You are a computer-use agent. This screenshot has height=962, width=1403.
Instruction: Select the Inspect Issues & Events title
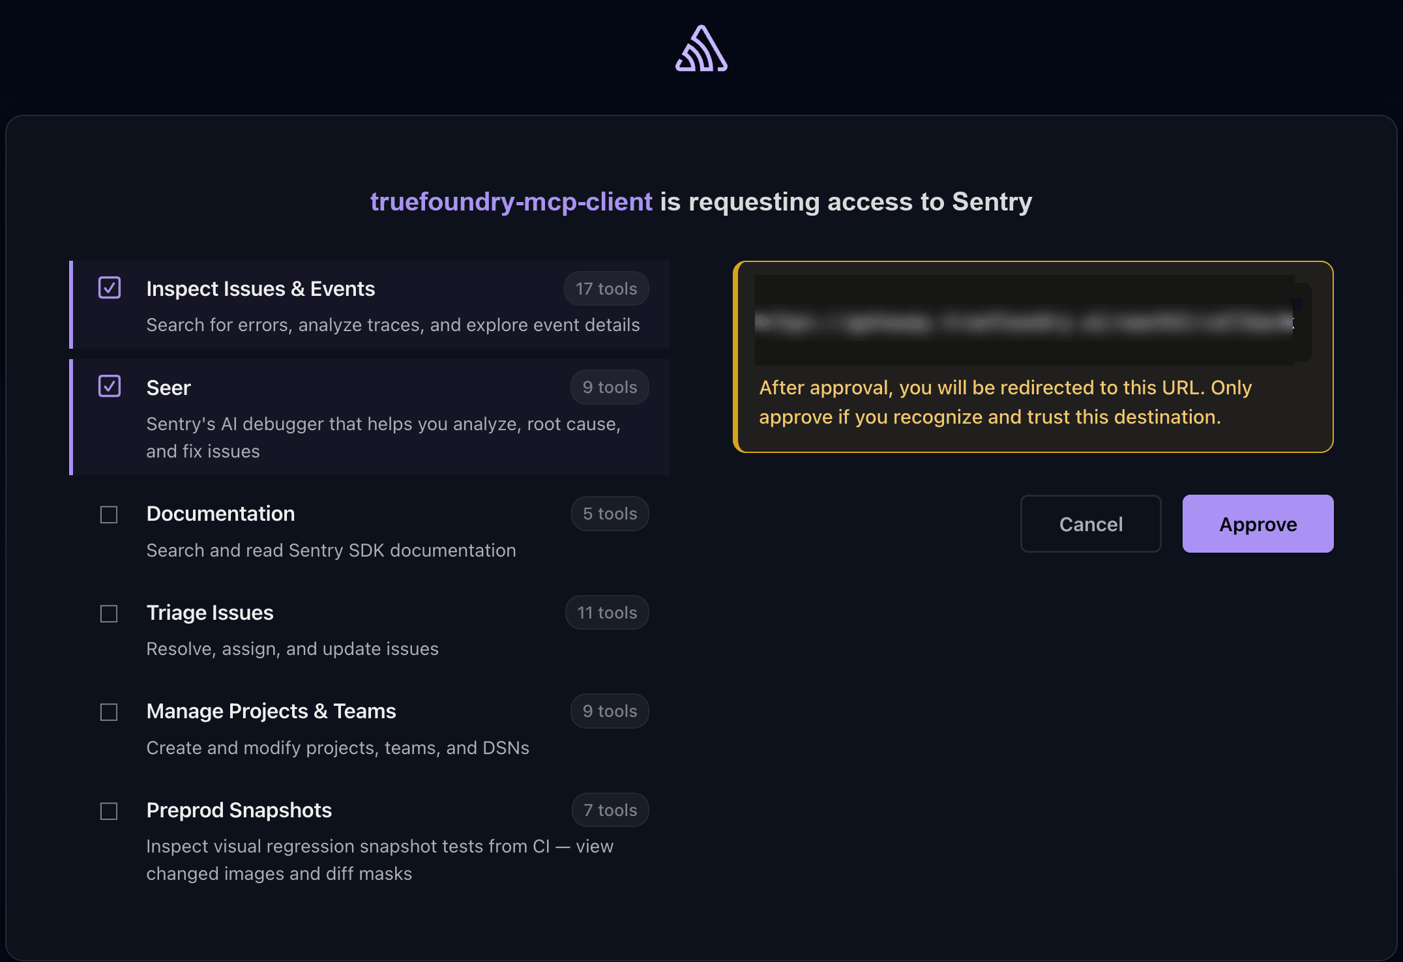[261, 289]
